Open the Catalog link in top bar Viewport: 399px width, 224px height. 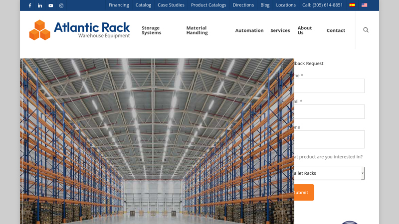[x=143, y=5]
